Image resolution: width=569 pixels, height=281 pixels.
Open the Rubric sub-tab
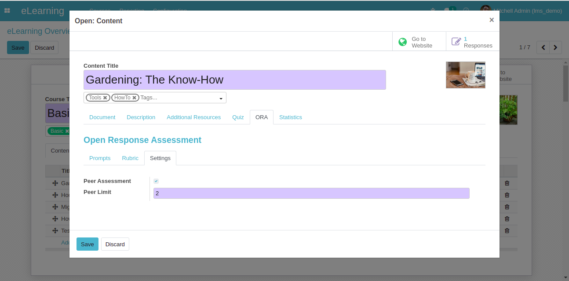point(130,158)
